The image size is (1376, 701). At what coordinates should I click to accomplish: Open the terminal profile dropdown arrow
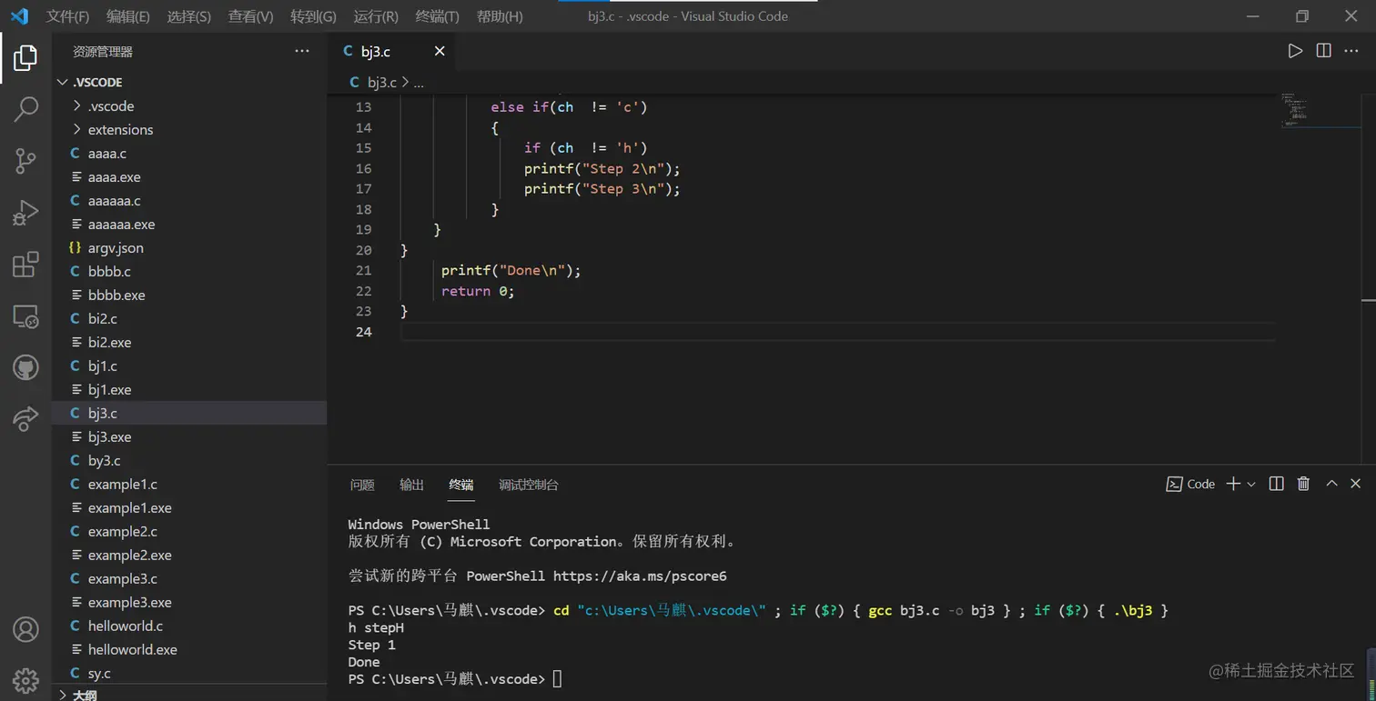point(1250,484)
